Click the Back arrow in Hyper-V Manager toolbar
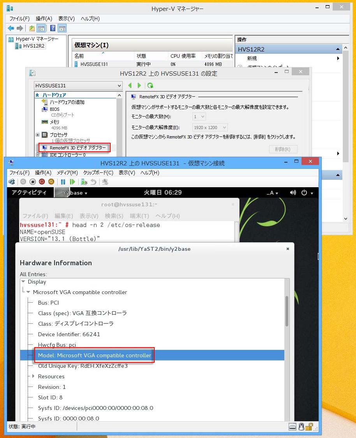 click(x=11, y=28)
